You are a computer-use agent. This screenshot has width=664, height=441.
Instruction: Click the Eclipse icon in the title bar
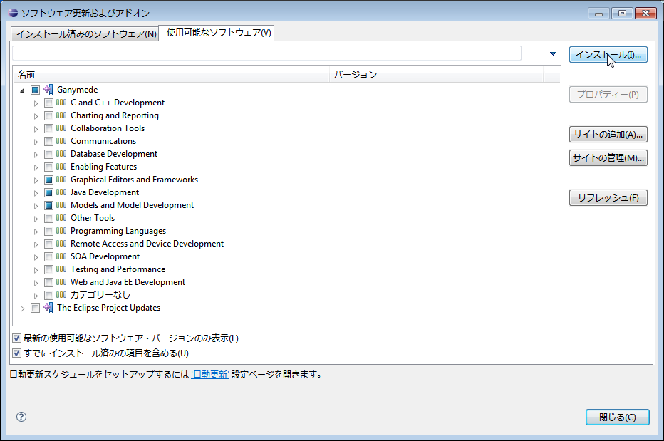pos(13,13)
